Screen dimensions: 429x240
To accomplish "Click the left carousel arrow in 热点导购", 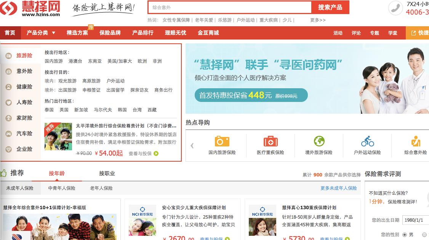I will [192, 146].
